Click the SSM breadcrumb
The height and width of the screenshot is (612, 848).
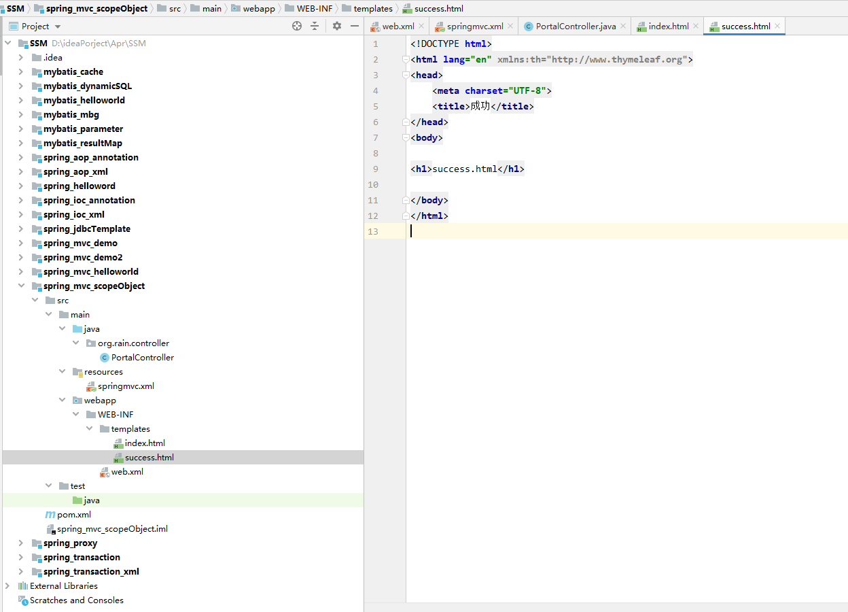[15, 8]
